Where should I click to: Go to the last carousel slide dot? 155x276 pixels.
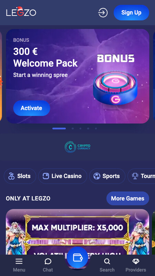coord(96,128)
